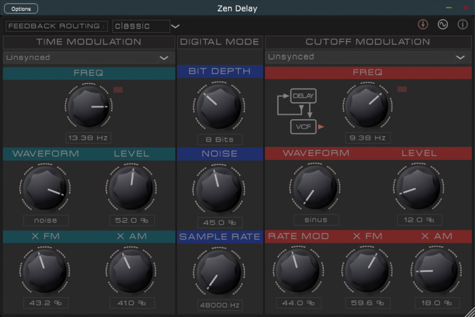
Task: Click the sine wave icon
Action: pyautogui.click(x=443, y=25)
